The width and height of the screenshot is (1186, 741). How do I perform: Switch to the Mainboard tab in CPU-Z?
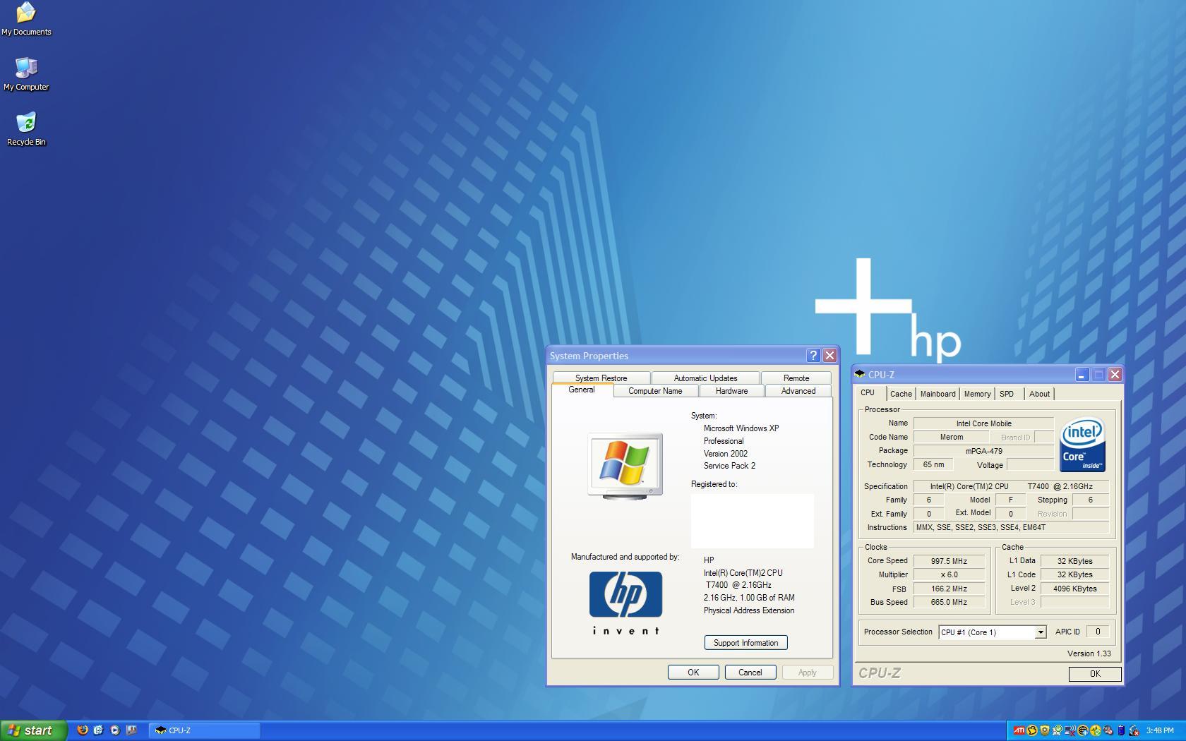(x=938, y=394)
